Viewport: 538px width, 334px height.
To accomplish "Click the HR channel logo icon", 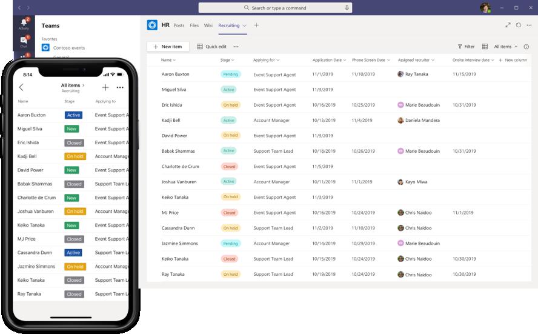I will coord(152,25).
